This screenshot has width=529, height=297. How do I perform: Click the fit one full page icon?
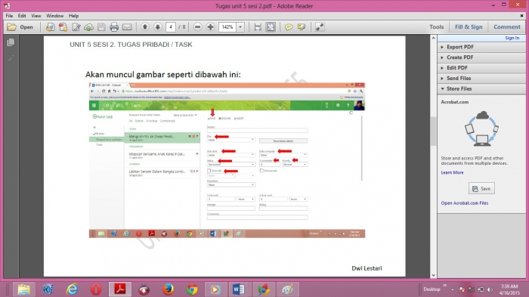pos(271,27)
